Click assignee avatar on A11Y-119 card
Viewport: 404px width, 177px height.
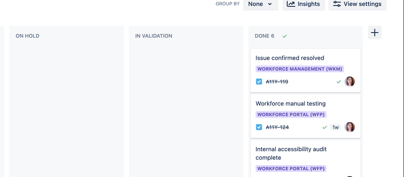(x=350, y=81)
